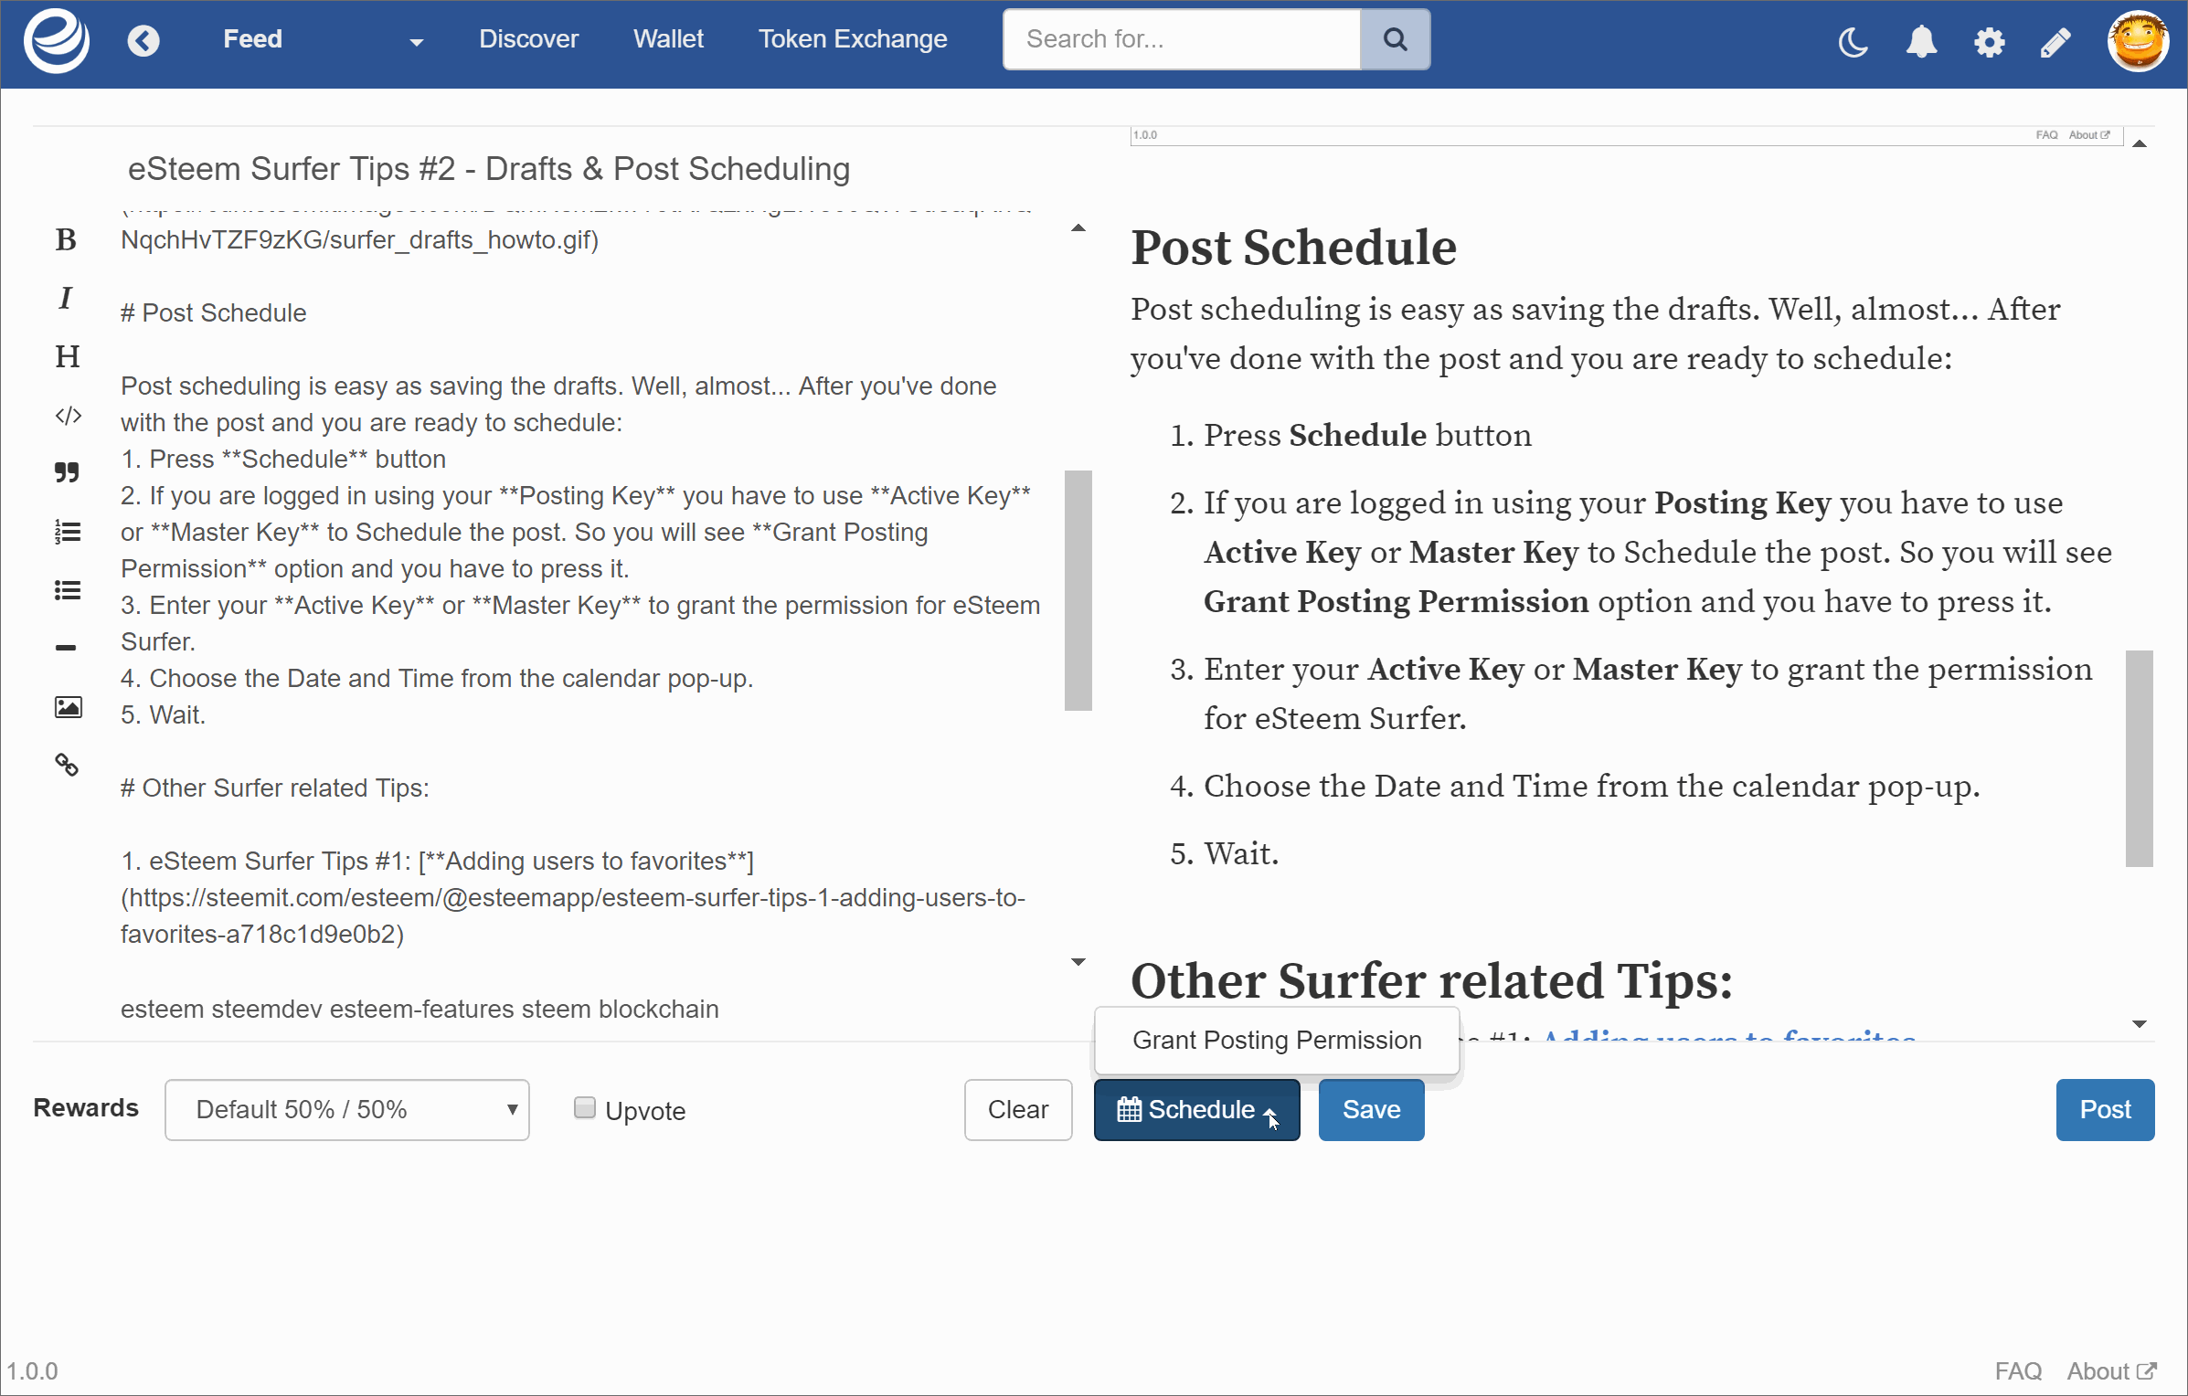Insert bulleted list icon

[68, 590]
